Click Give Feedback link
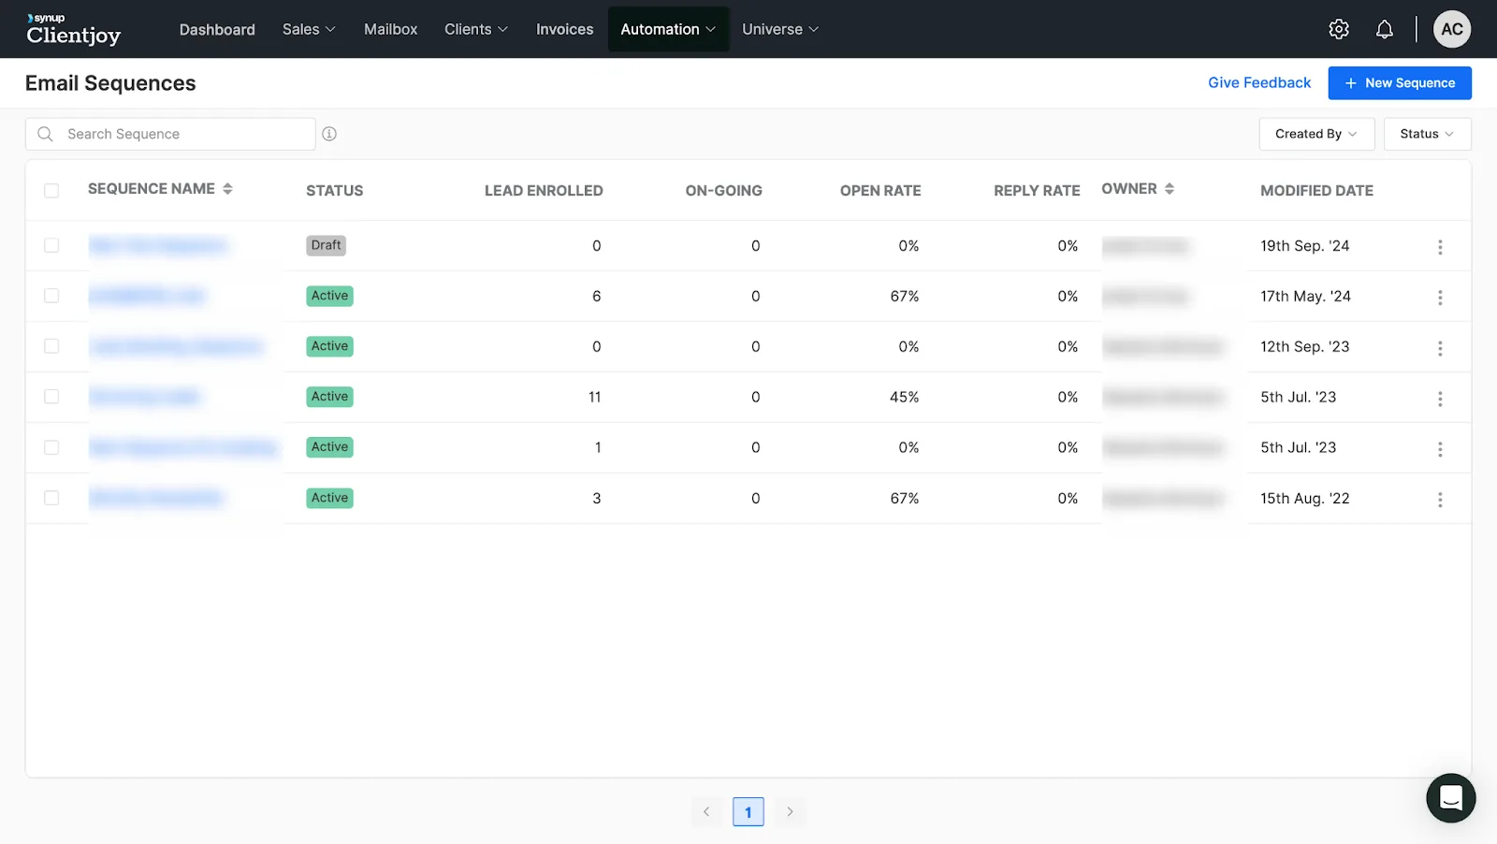This screenshot has width=1497, height=844. pyautogui.click(x=1259, y=82)
